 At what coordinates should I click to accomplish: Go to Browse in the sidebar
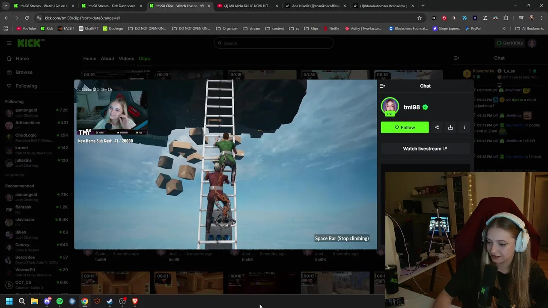point(24,72)
